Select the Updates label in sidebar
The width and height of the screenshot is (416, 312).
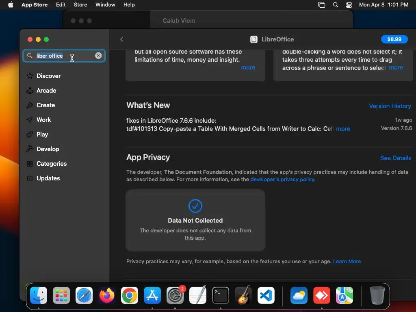(48, 178)
